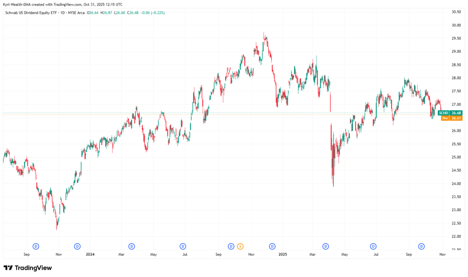
Task: Click the dividend marker above Jul 2025
Action: [373, 246]
